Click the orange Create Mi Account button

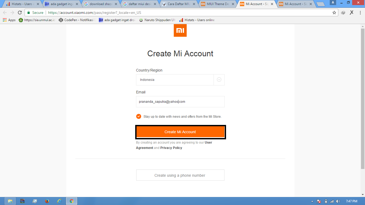180,132
